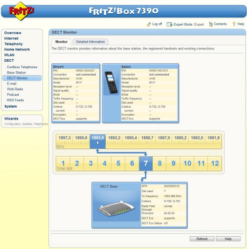Image resolution: width=247 pixels, height=249 pixels.
Task: Click Salon IPUI value 04563 0421815
Action: coord(159,71)
